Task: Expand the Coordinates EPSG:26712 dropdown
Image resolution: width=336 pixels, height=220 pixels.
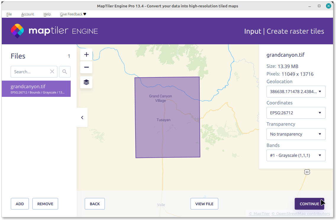Action: click(x=296, y=113)
